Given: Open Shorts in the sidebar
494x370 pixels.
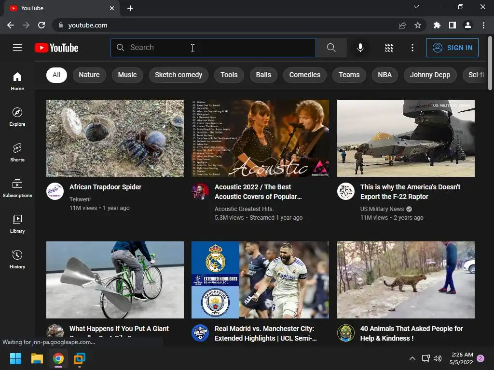Looking at the screenshot, I should click(x=17, y=152).
